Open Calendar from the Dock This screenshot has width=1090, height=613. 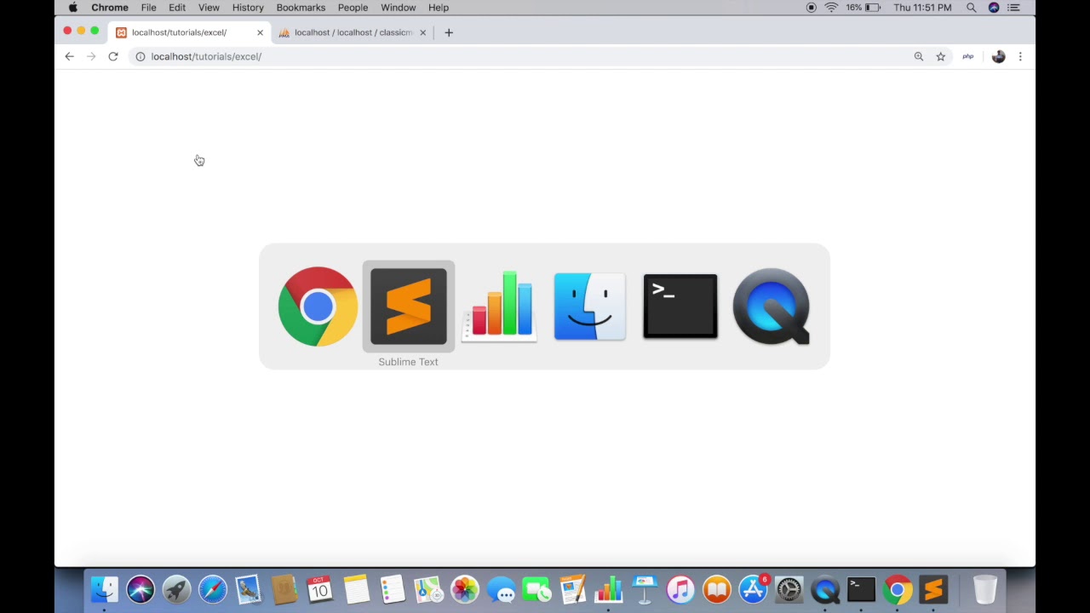click(320, 589)
